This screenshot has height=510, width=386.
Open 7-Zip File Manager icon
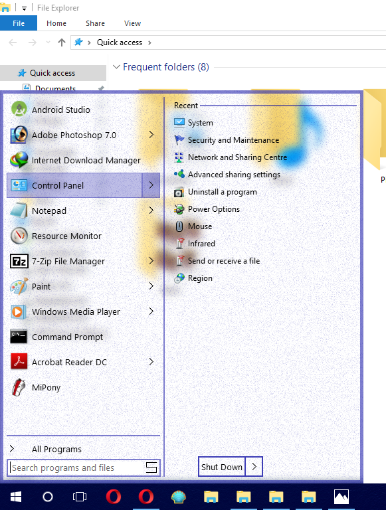[x=19, y=261]
